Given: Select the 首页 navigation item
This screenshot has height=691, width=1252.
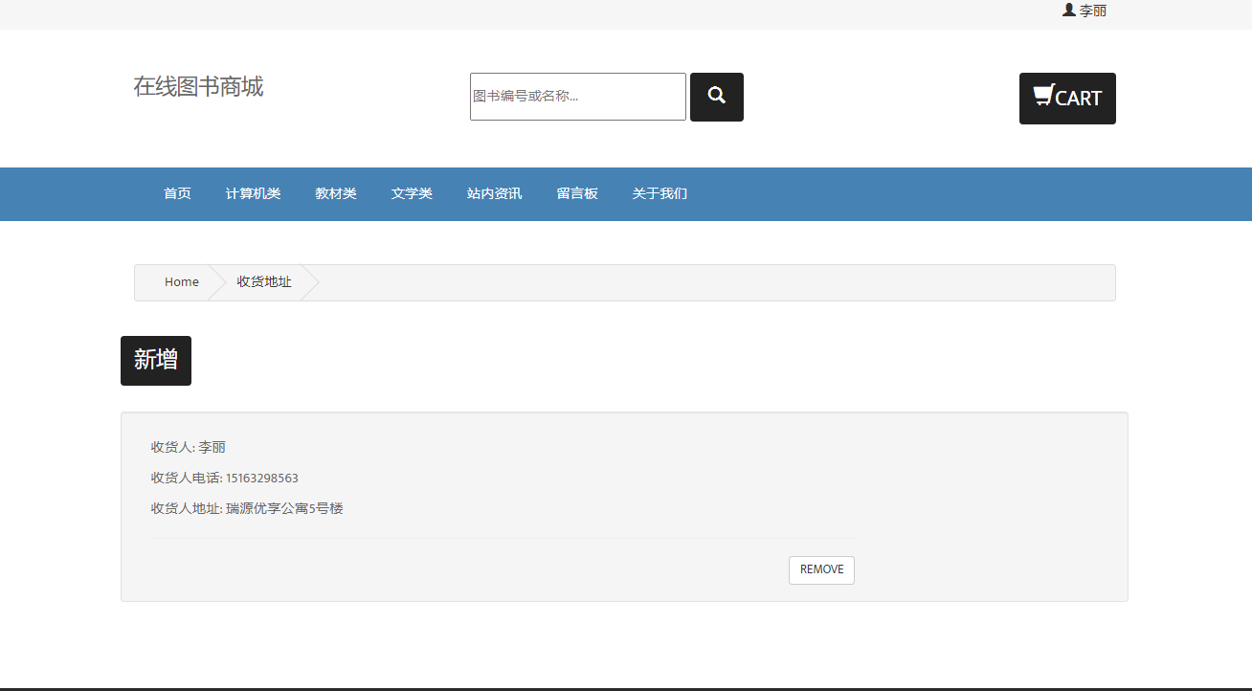Looking at the screenshot, I should (177, 193).
